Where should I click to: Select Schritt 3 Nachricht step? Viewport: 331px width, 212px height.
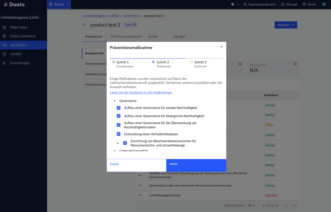pyautogui.click(x=198, y=64)
